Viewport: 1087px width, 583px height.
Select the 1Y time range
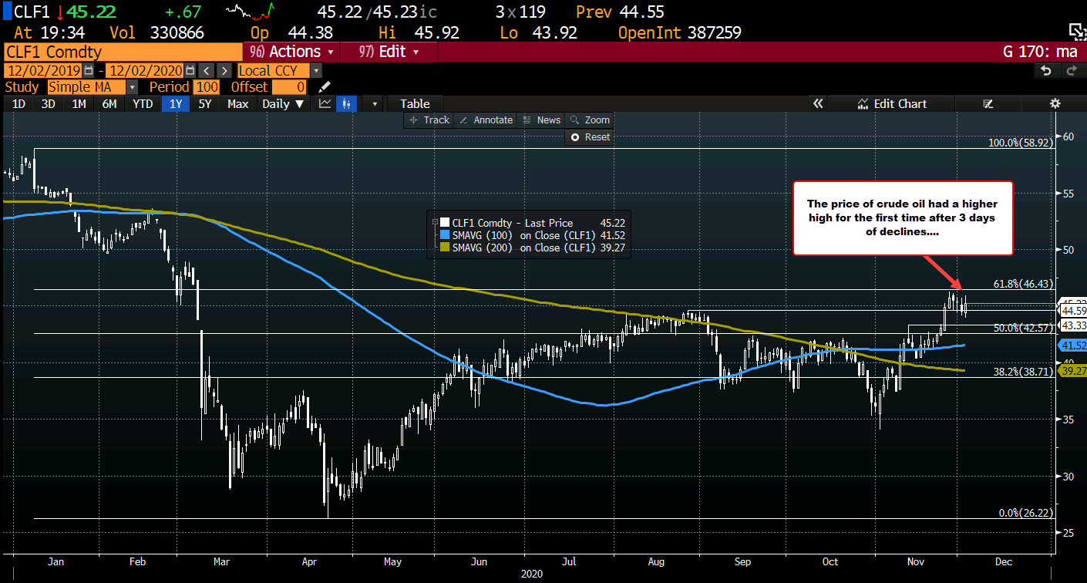pyautogui.click(x=176, y=103)
